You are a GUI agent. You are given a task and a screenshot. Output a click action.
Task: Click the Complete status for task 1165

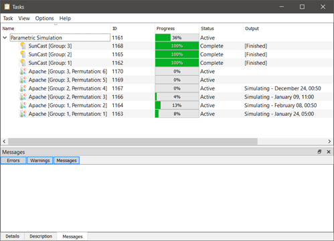pos(212,54)
